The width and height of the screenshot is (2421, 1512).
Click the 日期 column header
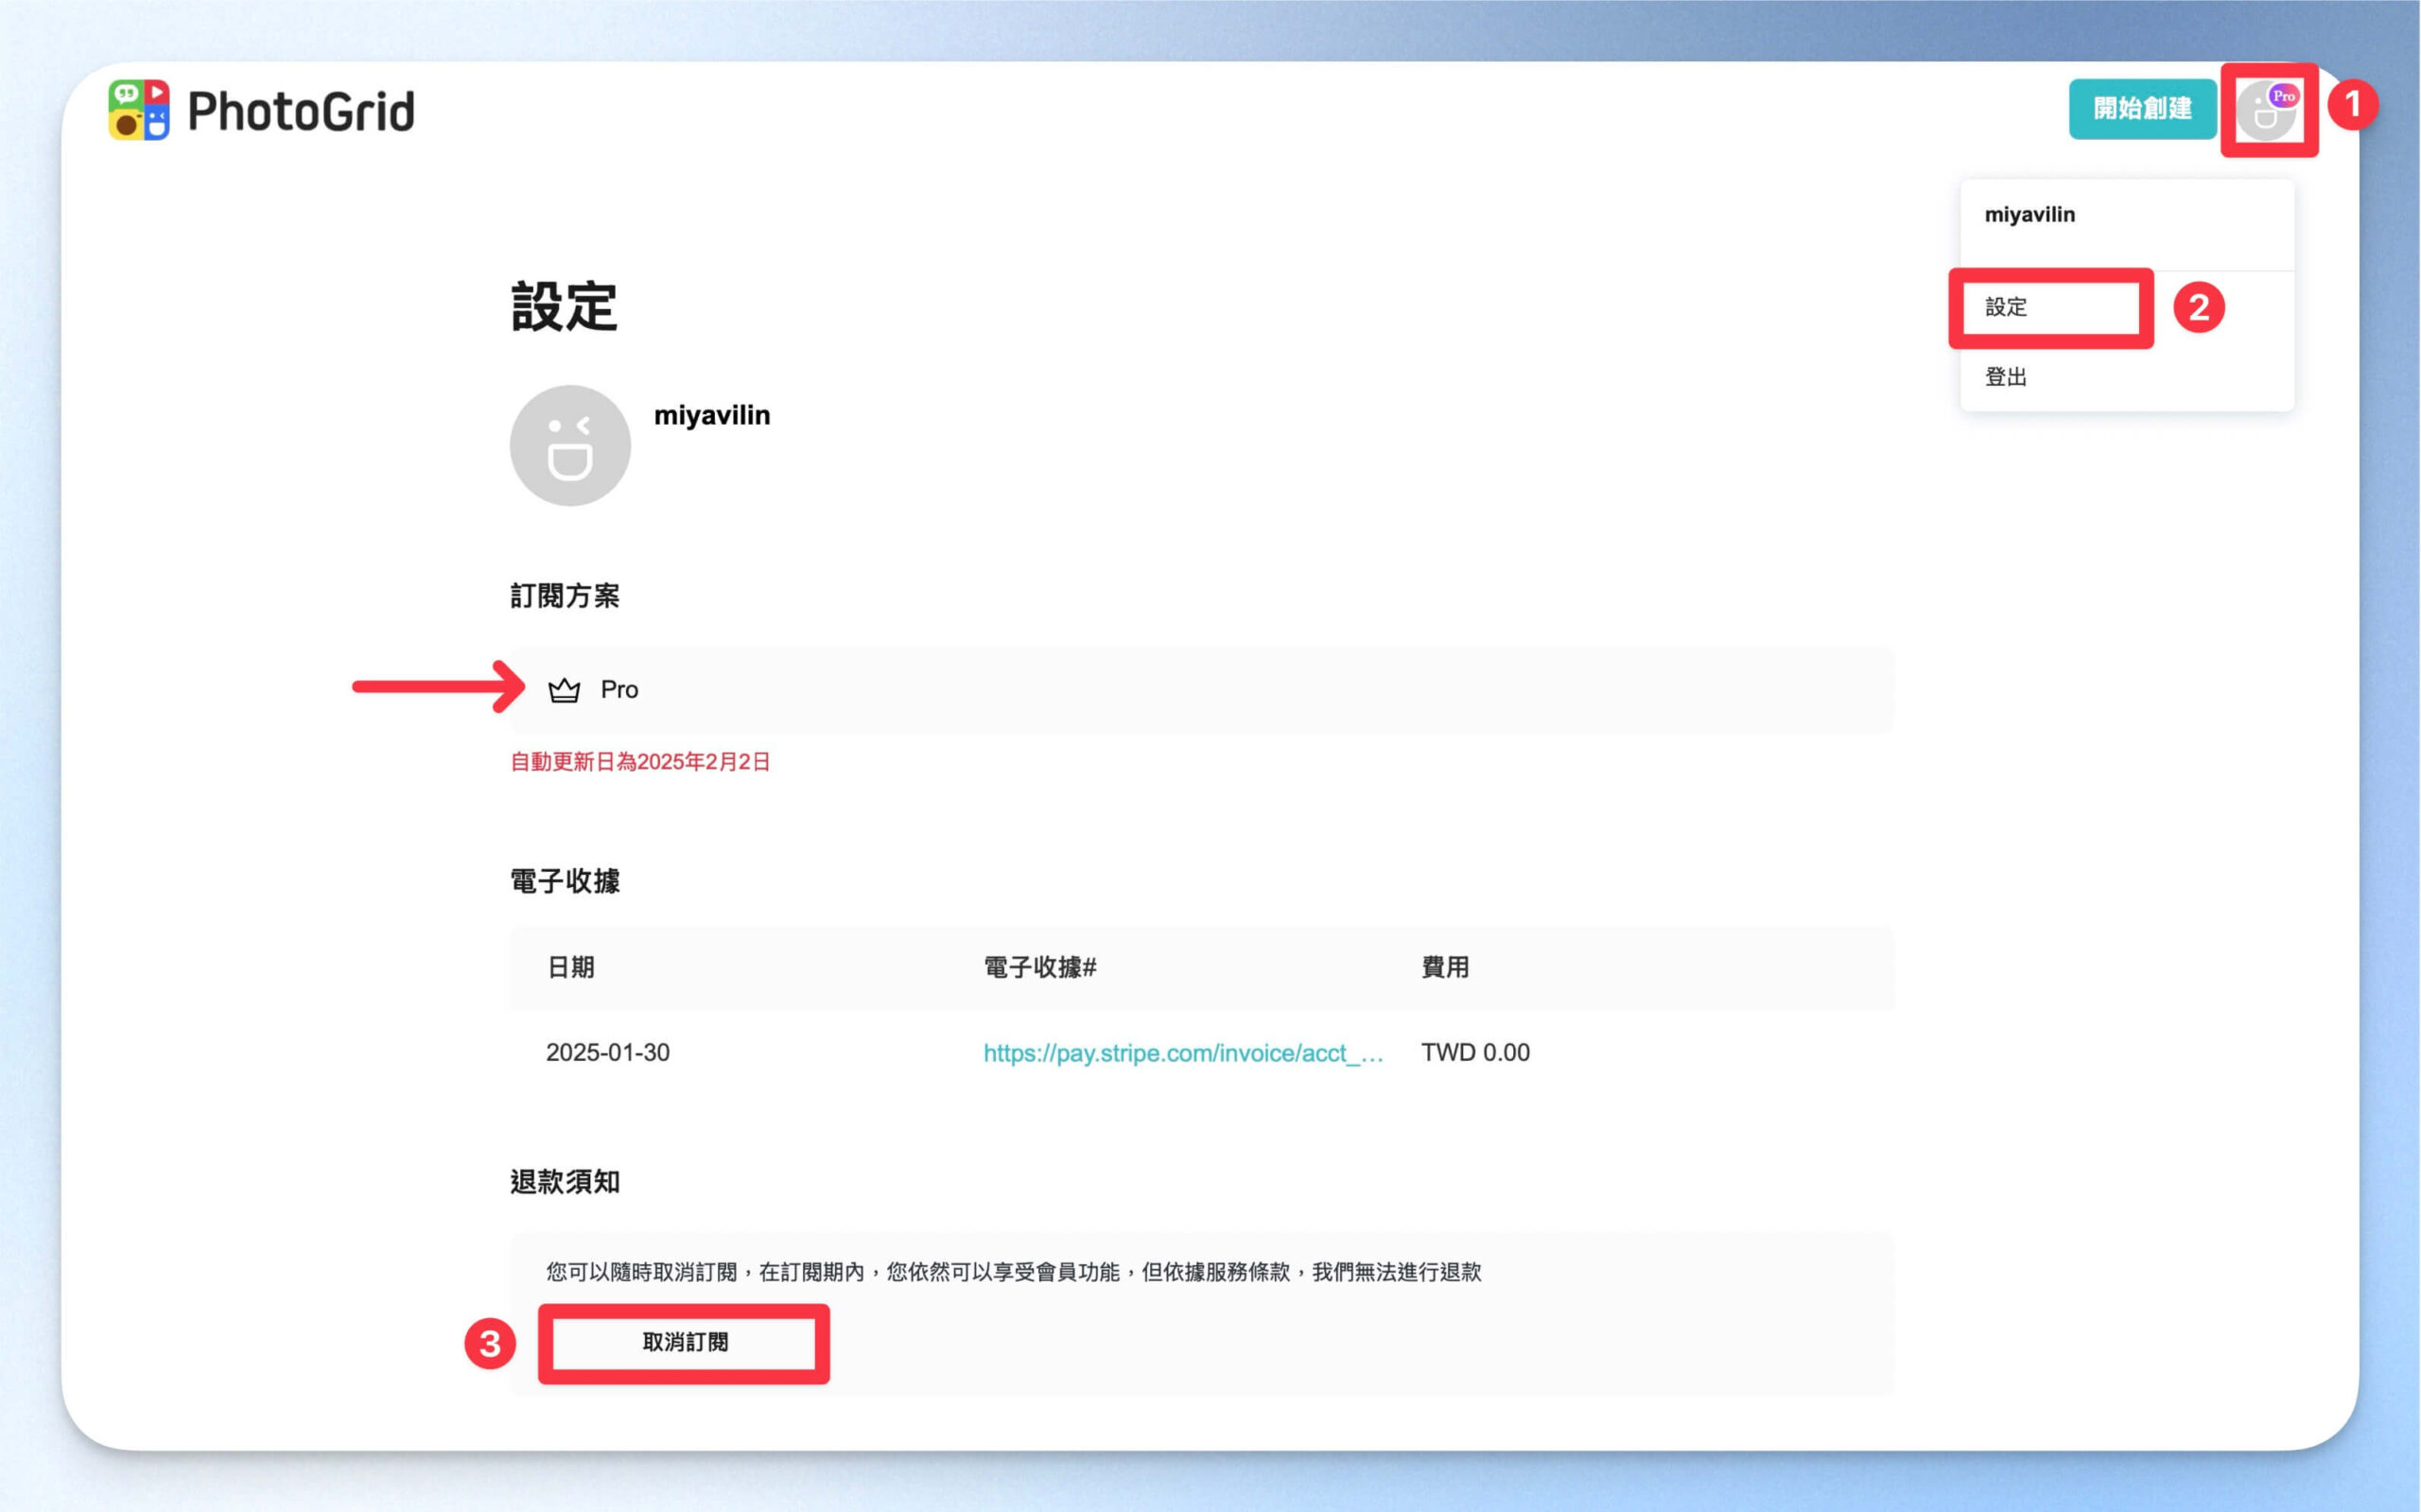tap(571, 967)
